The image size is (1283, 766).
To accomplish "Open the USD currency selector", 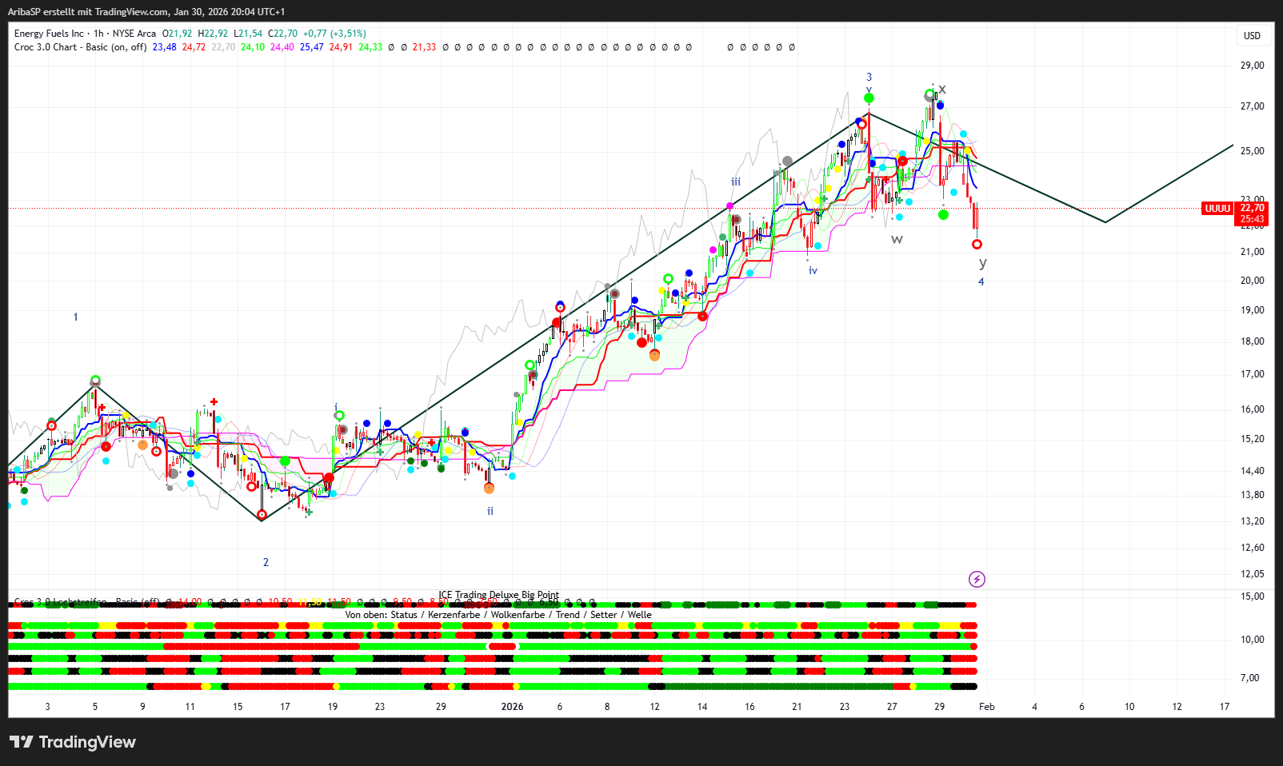I will click(1252, 36).
